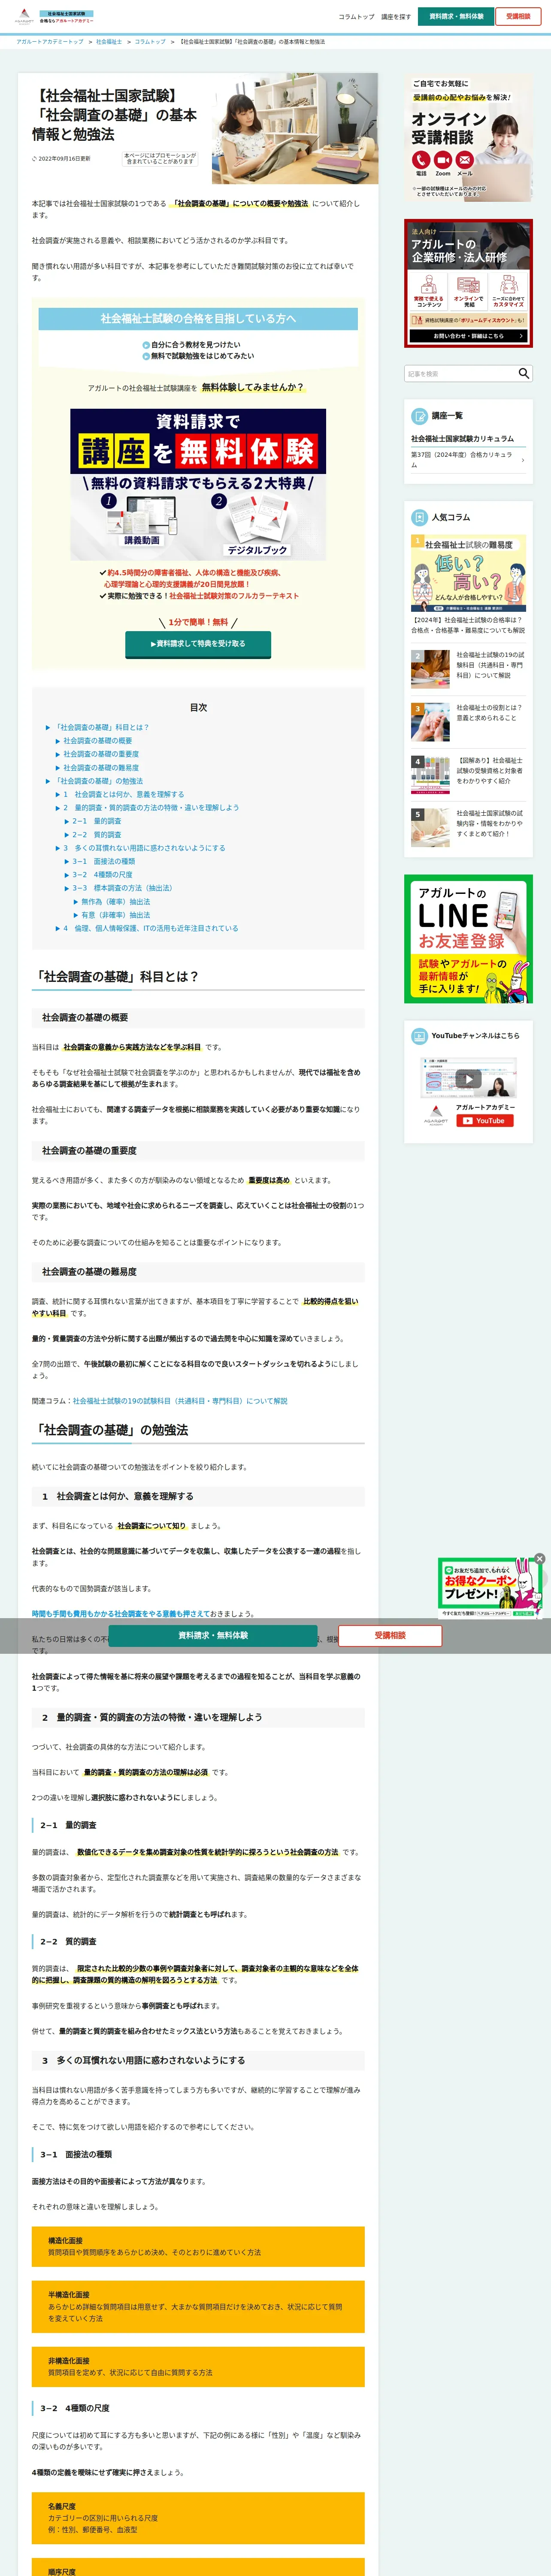Click the 非構造化面接 yellow box
551x2576 pixels.
coord(198,2367)
